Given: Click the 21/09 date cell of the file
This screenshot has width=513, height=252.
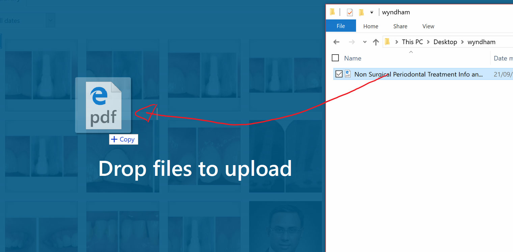Looking at the screenshot, I should (x=503, y=74).
